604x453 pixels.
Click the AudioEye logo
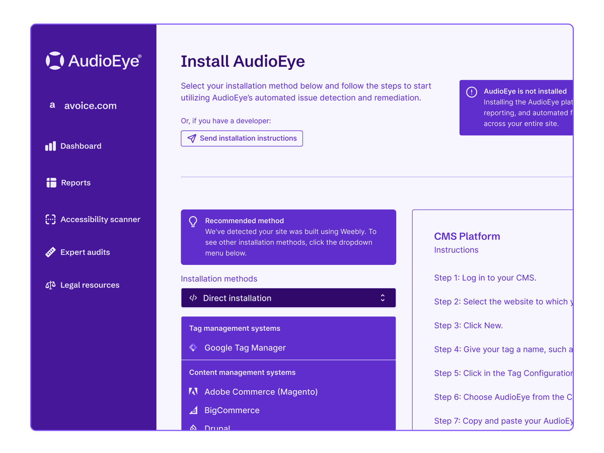pyautogui.click(x=93, y=60)
